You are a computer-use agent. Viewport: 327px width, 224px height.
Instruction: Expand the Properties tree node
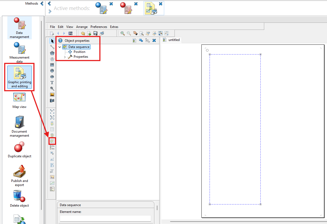65,57
